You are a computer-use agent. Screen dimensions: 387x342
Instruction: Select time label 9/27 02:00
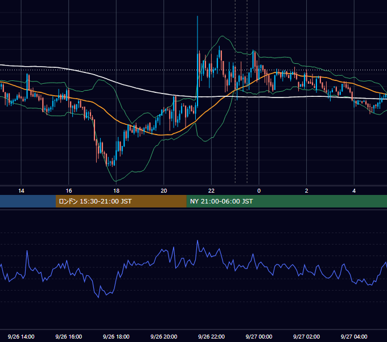coord(306,336)
